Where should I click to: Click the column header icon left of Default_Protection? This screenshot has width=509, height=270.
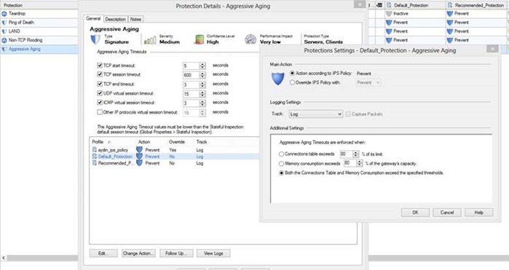click(x=379, y=5)
